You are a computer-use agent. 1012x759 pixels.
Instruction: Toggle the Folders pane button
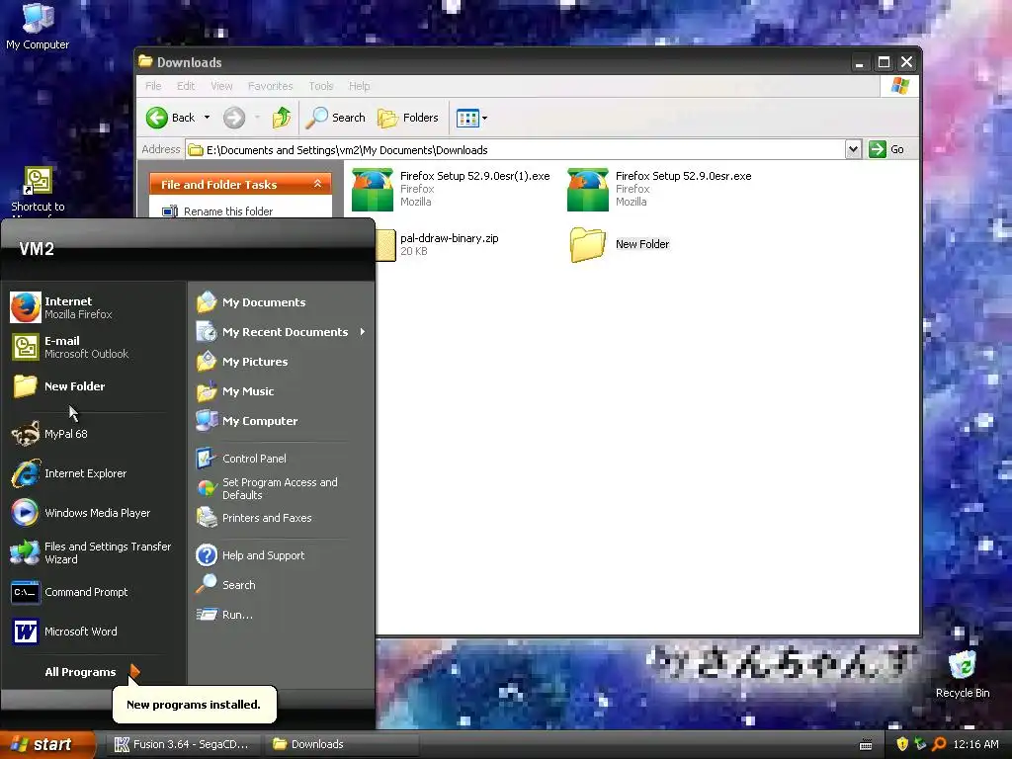pyautogui.click(x=408, y=118)
